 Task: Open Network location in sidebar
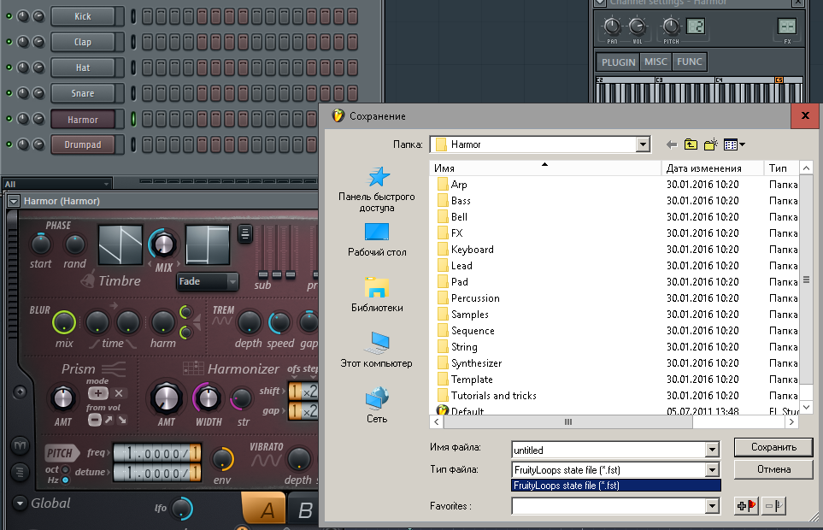point(377,405)
